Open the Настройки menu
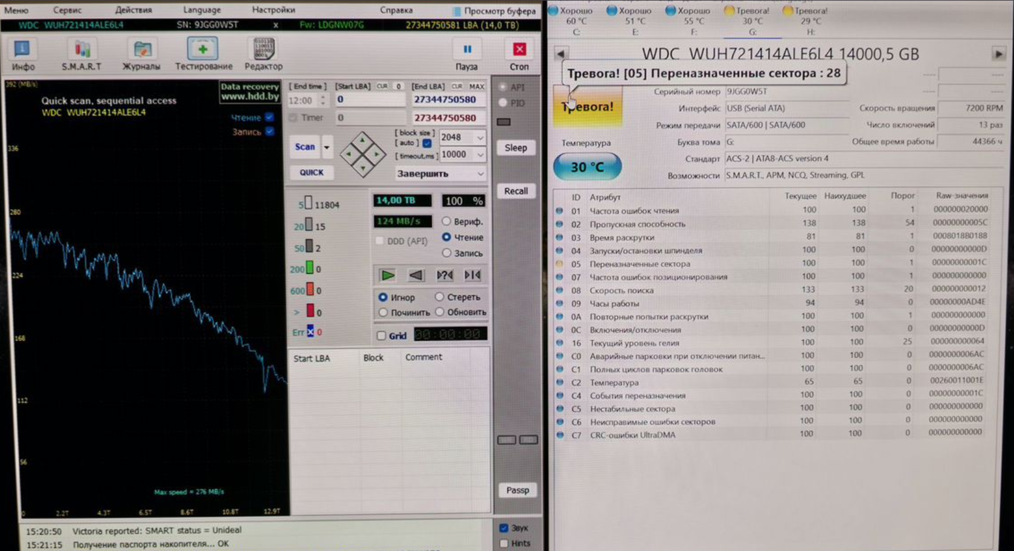Viewport: 1014px width, 551px height. 274,10
